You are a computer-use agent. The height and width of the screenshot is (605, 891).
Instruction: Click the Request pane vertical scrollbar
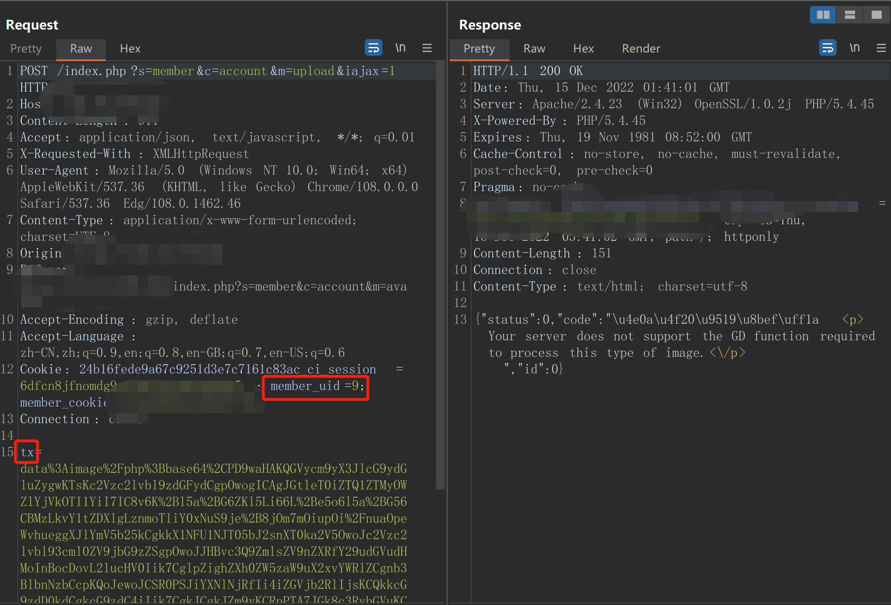tap(440, 276)
